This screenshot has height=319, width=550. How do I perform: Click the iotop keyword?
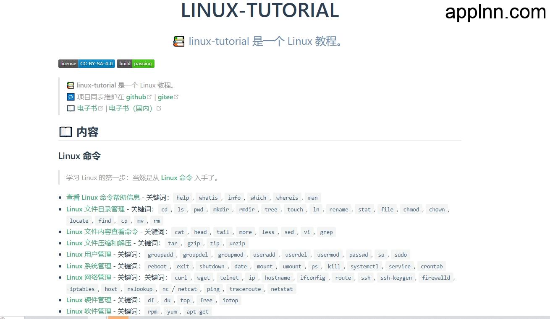click(230, 300)
